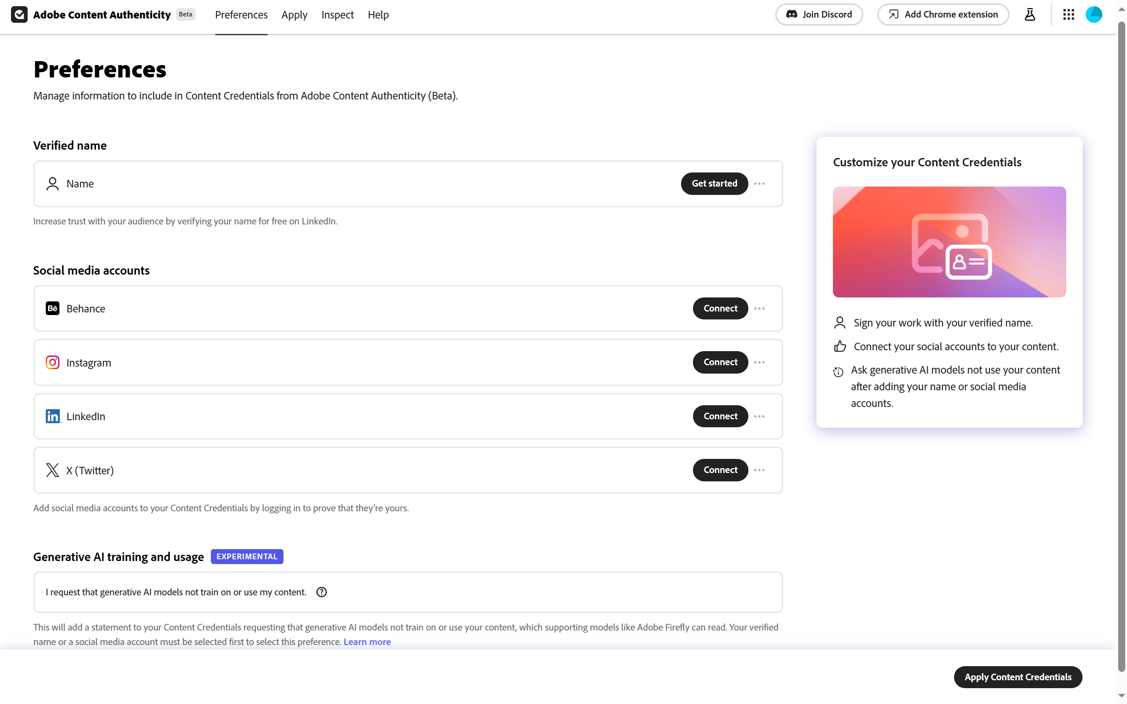Viewport: 1127px width, 704px height.
Task: Open more options menu for X (Twitter)
Action: 759,470
